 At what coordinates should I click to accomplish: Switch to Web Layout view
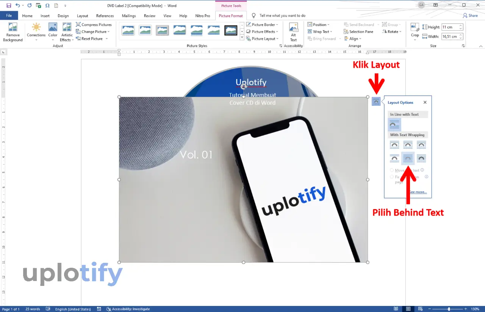(x=421, y=309)
